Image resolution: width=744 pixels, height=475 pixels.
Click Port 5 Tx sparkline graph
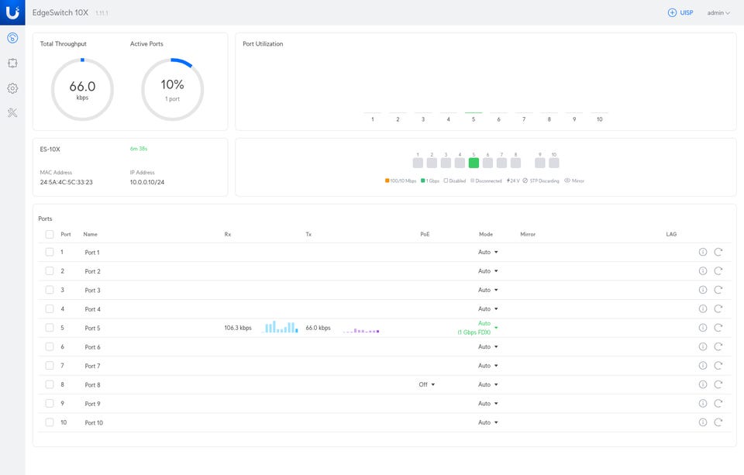(x=361, y=330)
